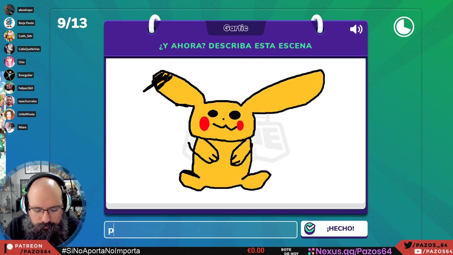Viewport: 453px width, 255px height.
Task: Click the 9/13 round counter
Action: (x=72, y=23)
